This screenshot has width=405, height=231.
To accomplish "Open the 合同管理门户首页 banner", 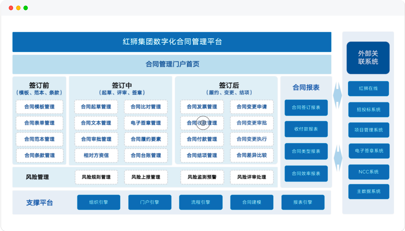I will [x=172, y=64].
